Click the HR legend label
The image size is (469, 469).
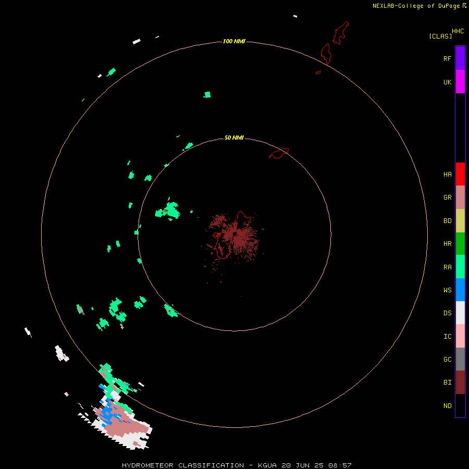click(447, 244)
